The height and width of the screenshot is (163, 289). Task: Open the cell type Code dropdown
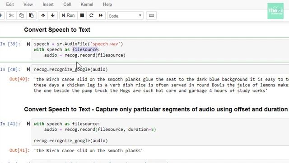[x=125, y=16]
